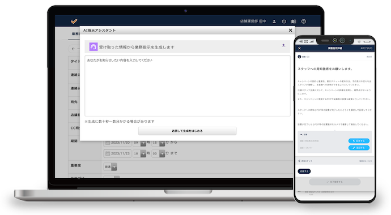Click the orange checkmark logo
The height and width of the screenshot is (215, 391).
pyautogui.click(x=74, y=21)
